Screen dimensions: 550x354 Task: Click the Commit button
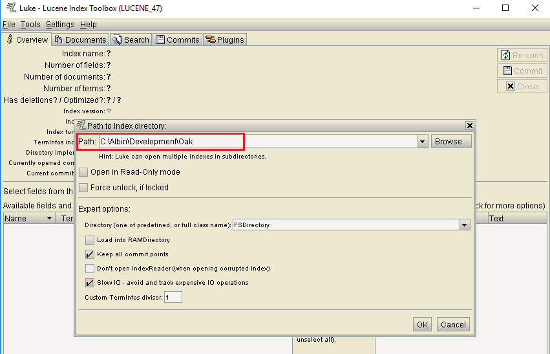point(522,71)
